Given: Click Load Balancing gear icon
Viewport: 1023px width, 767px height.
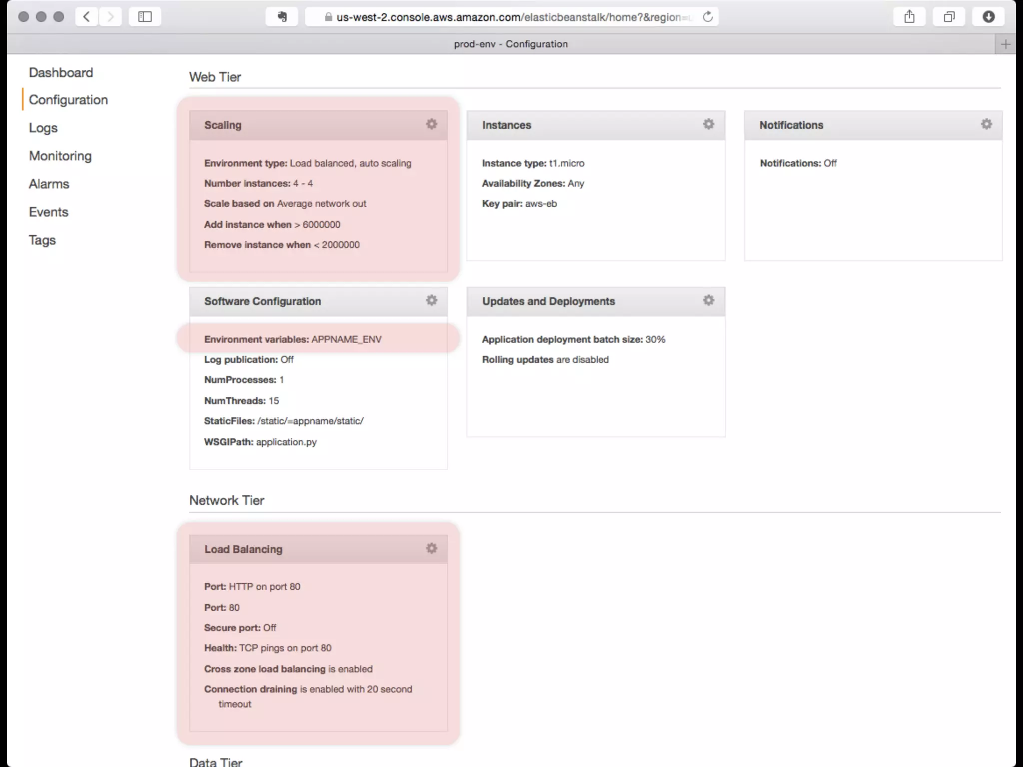Looking at the screenshot, I should pos(432,549).
